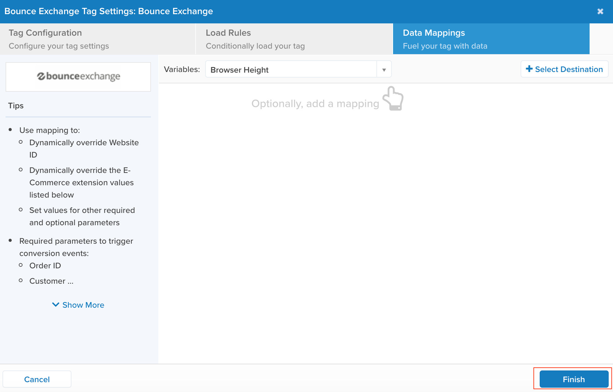
Task: Click 'Required parameters to trigger conversion events'
Action: [x=76, y=247]
